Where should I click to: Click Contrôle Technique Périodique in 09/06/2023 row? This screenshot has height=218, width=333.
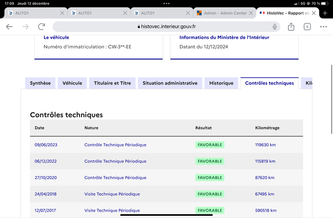point(115,145)
